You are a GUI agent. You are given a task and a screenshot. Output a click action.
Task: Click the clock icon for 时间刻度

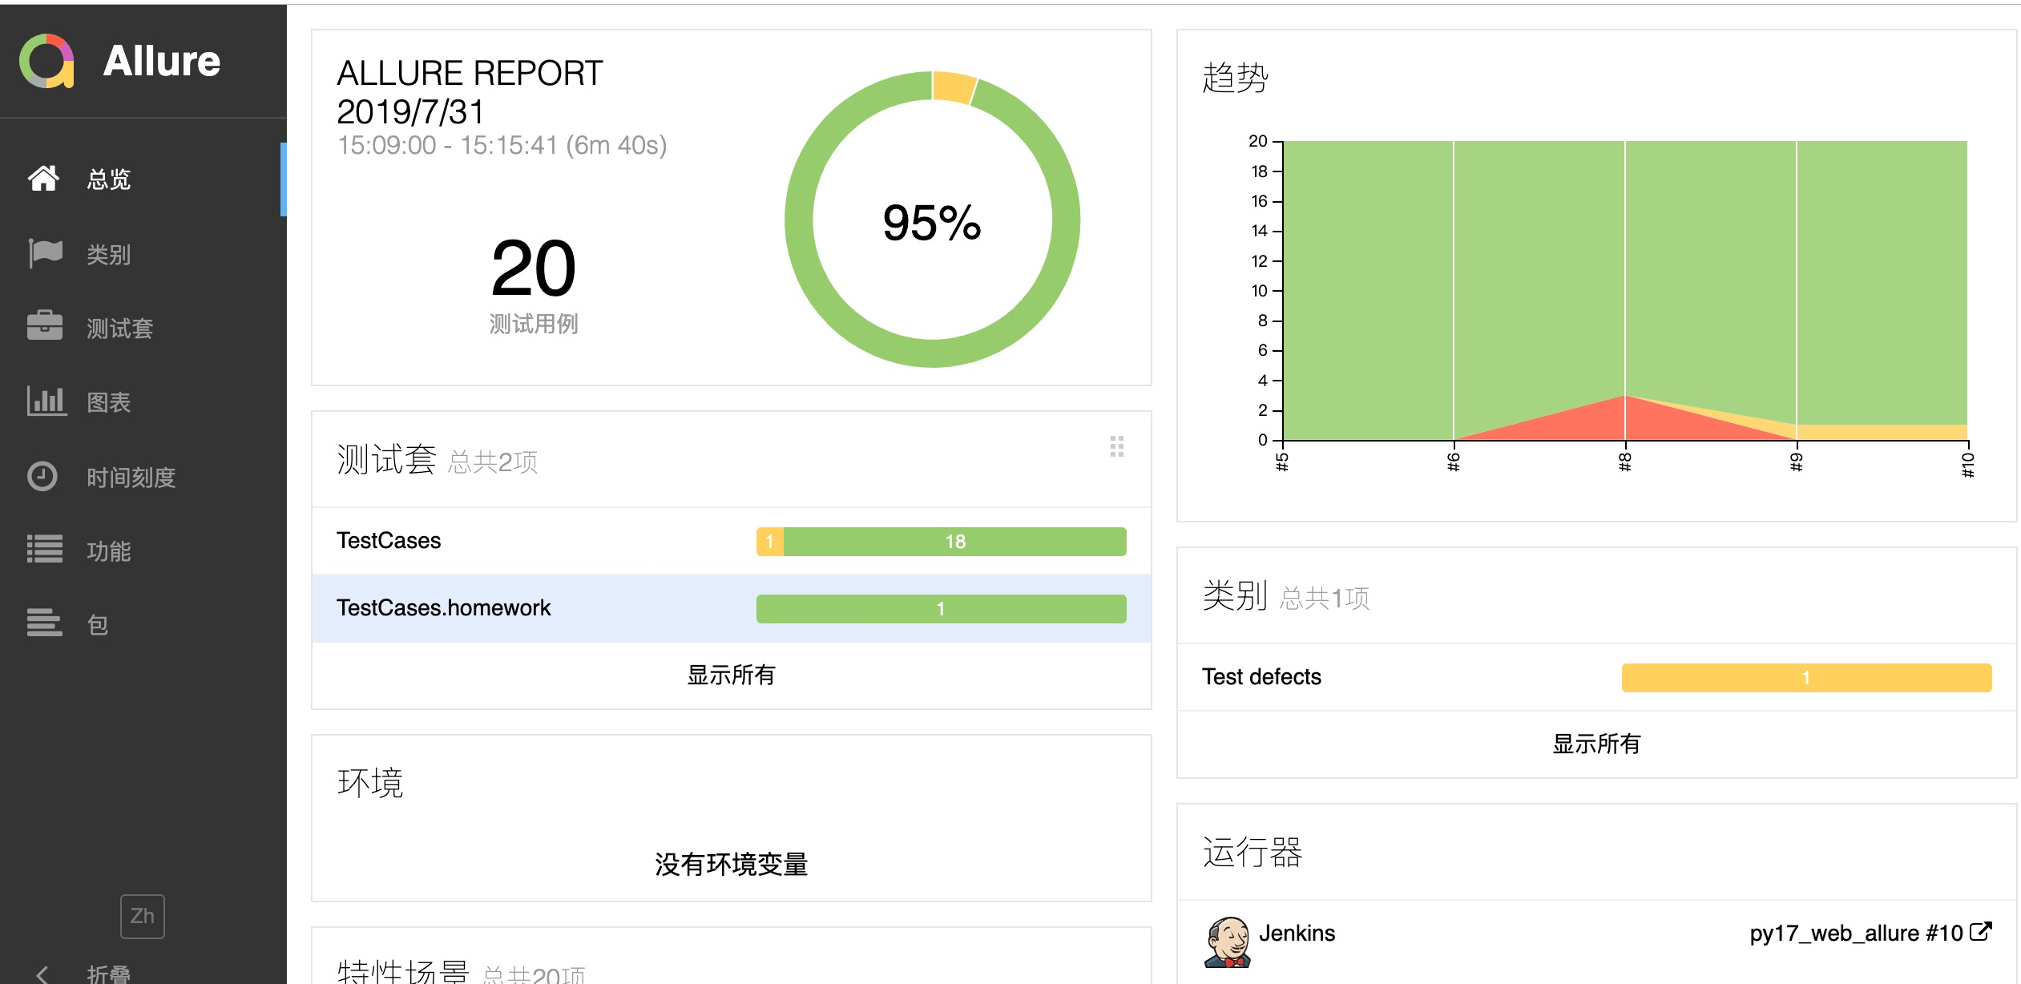point(42,476)
